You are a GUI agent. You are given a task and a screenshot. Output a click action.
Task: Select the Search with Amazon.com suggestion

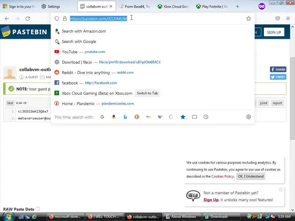coord(153,31)
